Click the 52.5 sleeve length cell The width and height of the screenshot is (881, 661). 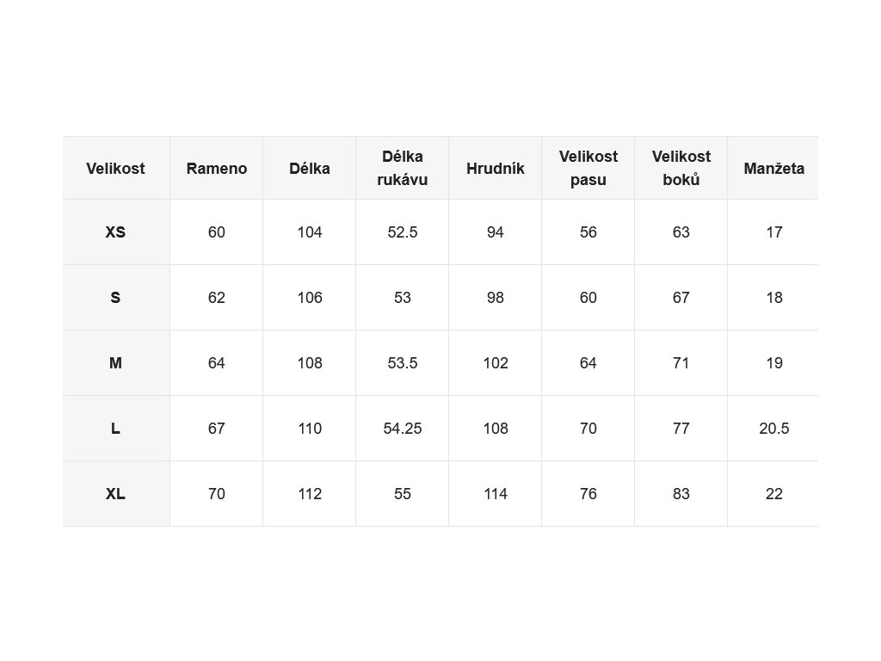[x=403, y=232]
